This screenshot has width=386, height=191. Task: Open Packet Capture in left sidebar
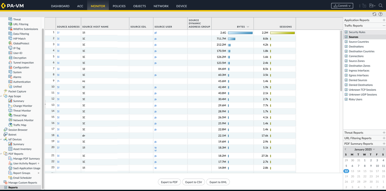tap(17, 91)
